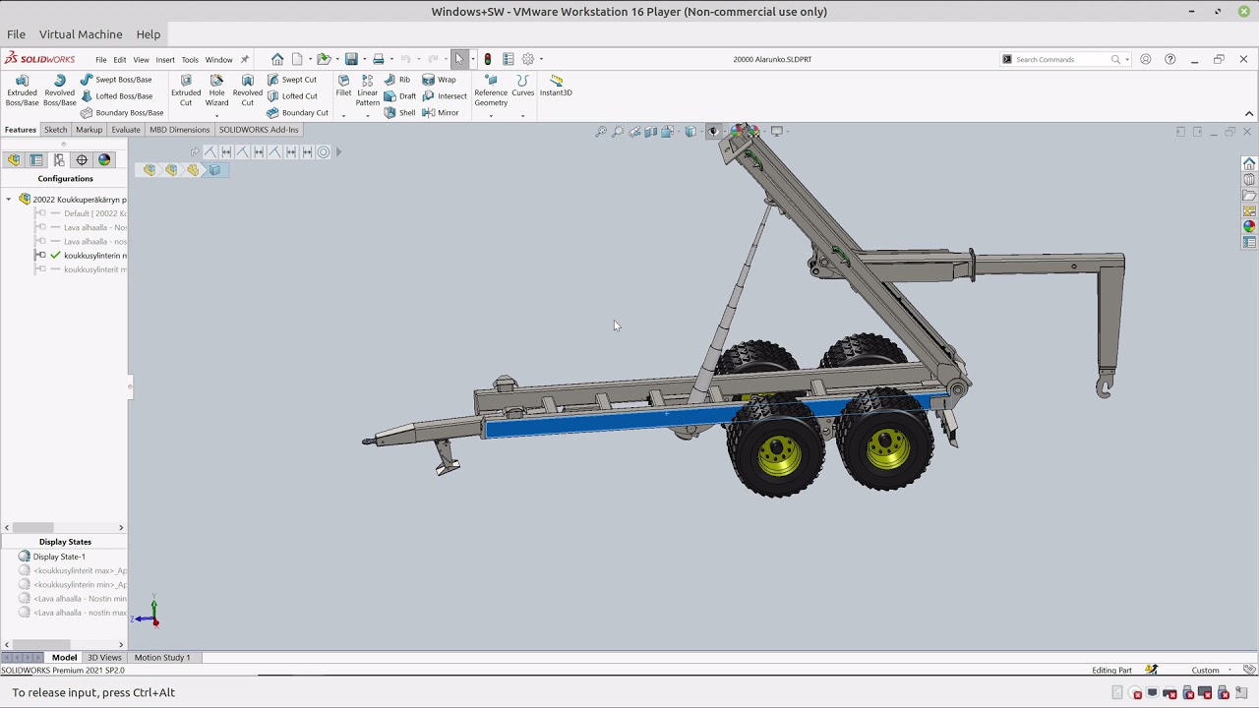This screenshot has width=1259, height=708.
Task: Select the Wrap feature tool
Action: pyautogui.click(x=439, y=80)
